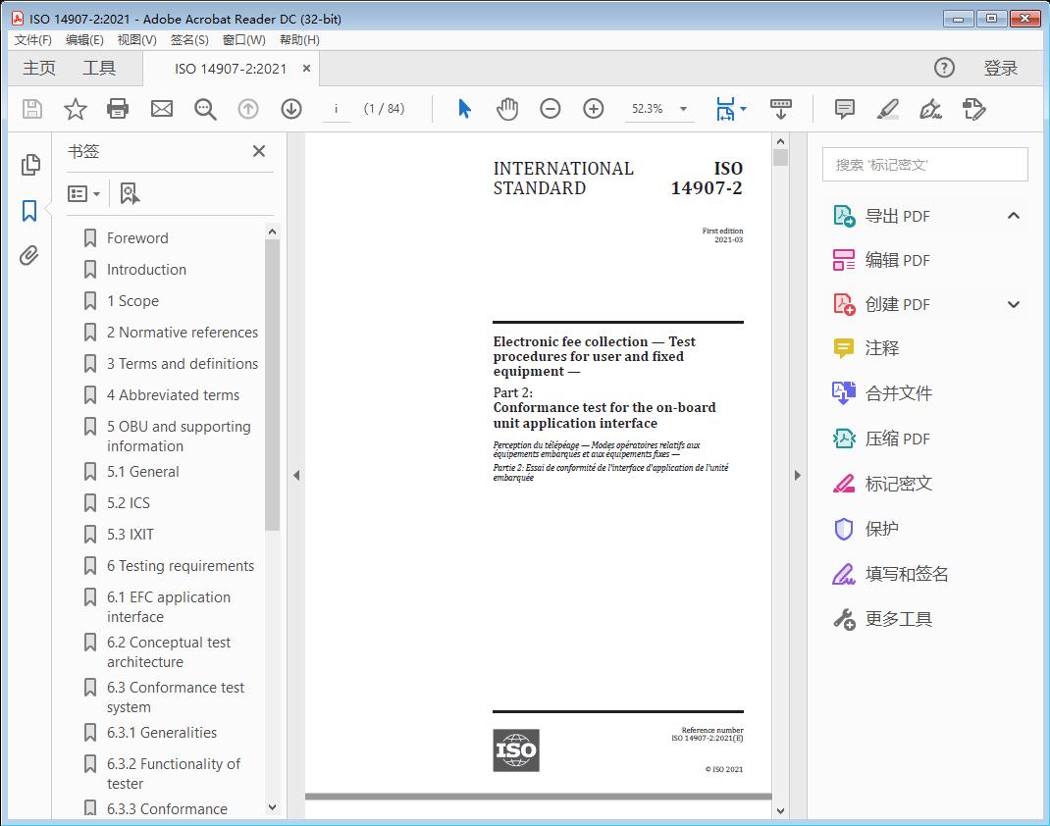
Task: Open the 视图(V) menu
Action: pyautogui.click(x=136, y=40)
